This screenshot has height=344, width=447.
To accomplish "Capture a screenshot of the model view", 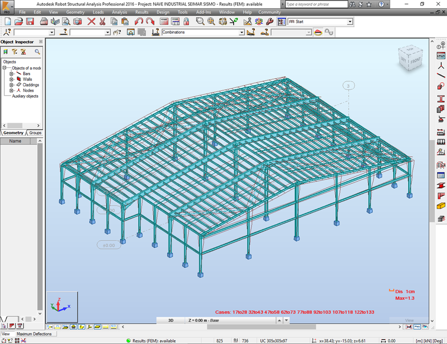I will click(x=78, y=21).
